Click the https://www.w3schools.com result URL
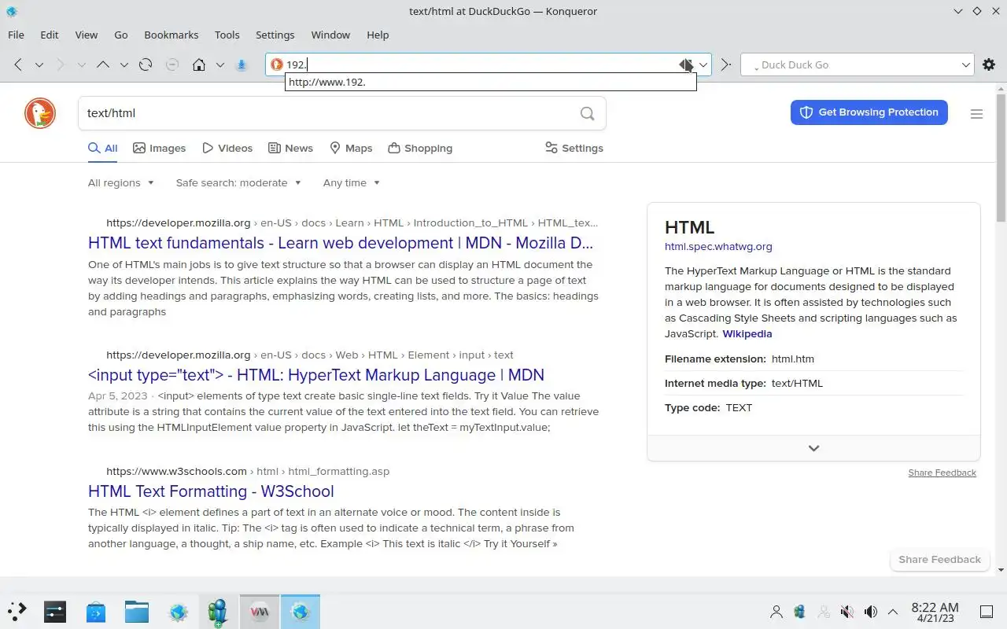Screen dimensions: 1007x629 click(177, 471)
